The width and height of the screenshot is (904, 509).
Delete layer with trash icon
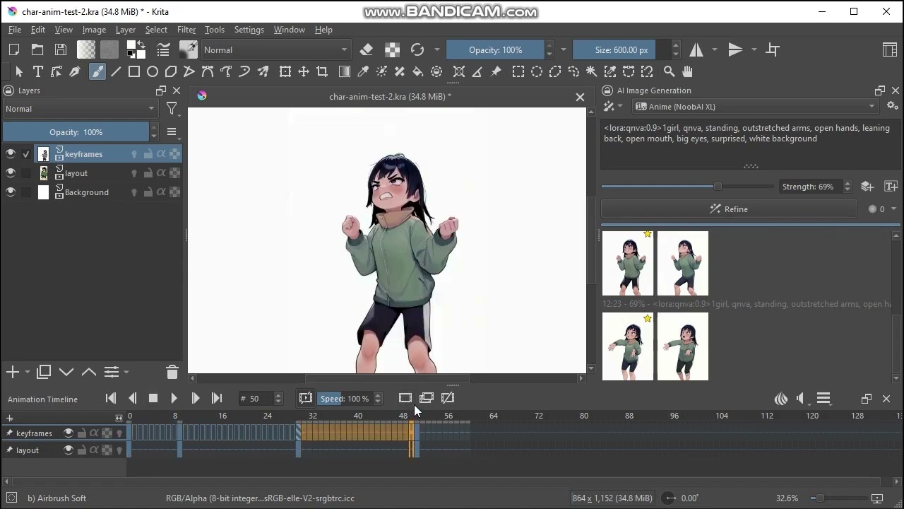172,372
